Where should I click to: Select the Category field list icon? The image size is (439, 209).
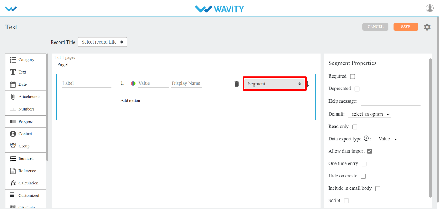tap(13, 59)
